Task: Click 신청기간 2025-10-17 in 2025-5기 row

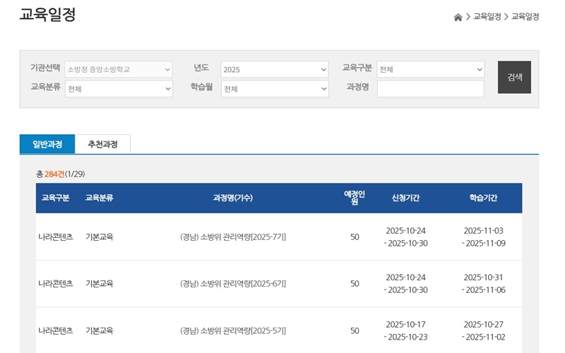Action: 405,325
